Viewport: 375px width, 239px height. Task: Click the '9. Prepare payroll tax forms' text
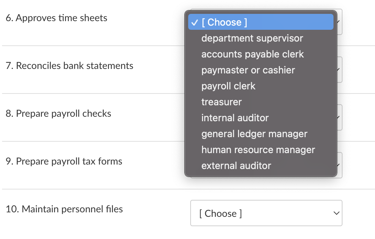[x=64, y=161]
